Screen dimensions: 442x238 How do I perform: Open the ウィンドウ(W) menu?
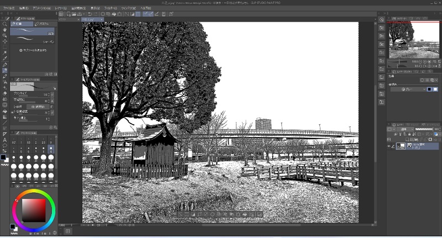point(129,8)
